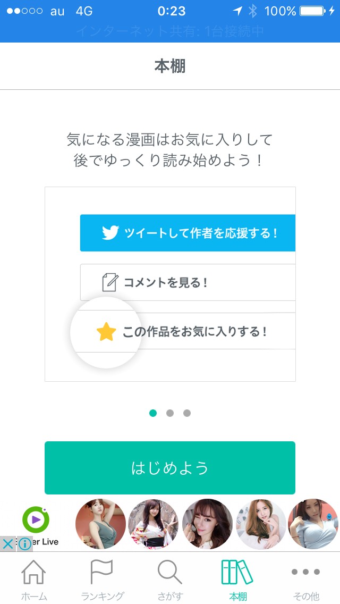Tap the comment note icon
Viewport: 340px width, 604px height.
109,282
